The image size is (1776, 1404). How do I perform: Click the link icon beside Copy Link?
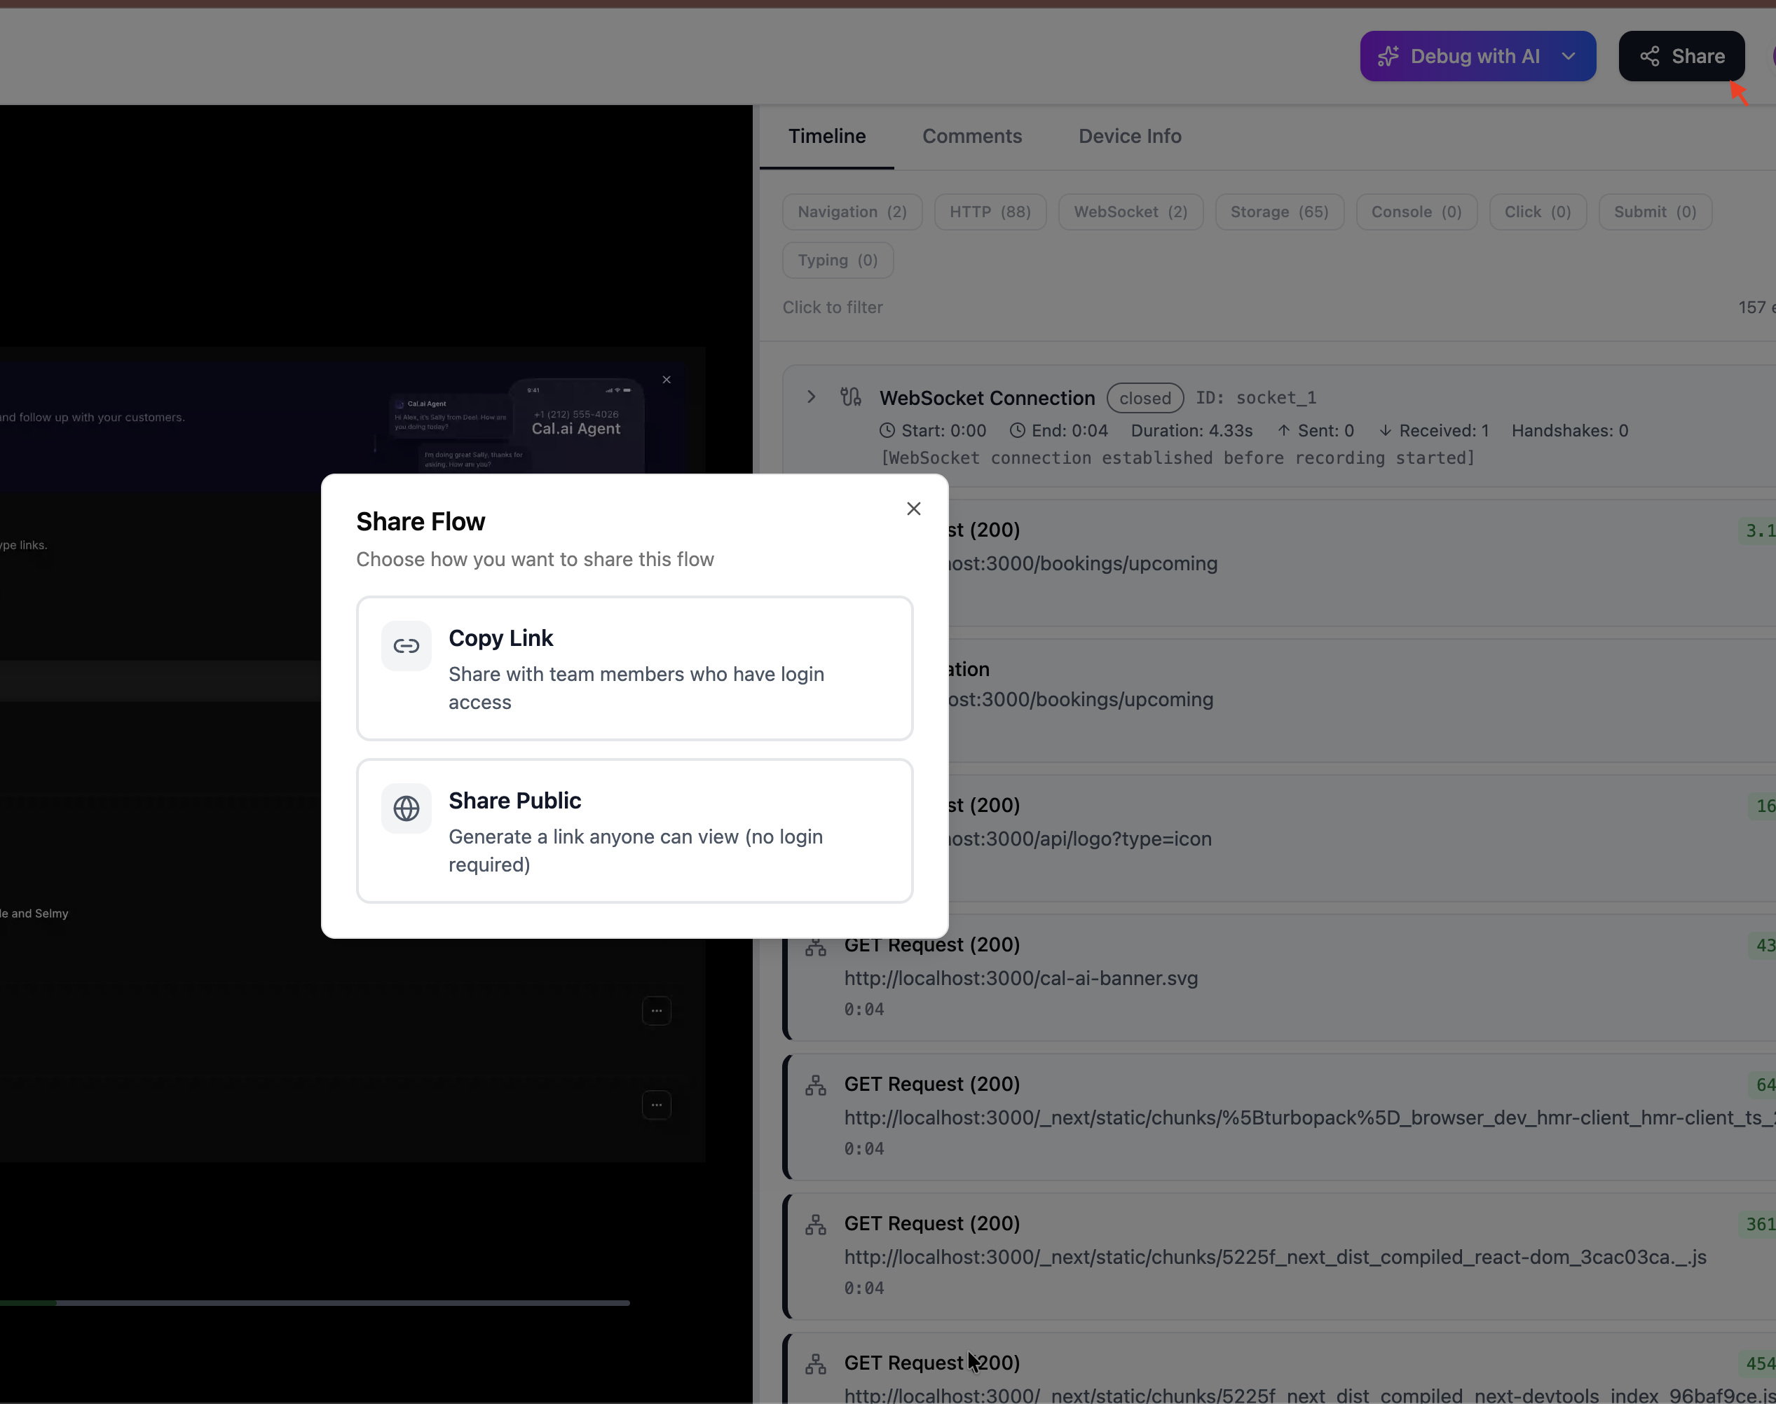pyautogui.click(x=407, y=646)
